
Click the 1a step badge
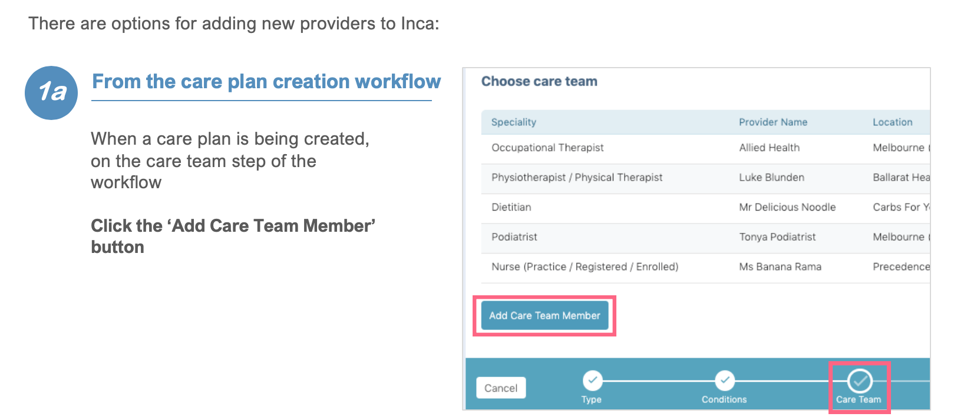(x=51, y=93)
